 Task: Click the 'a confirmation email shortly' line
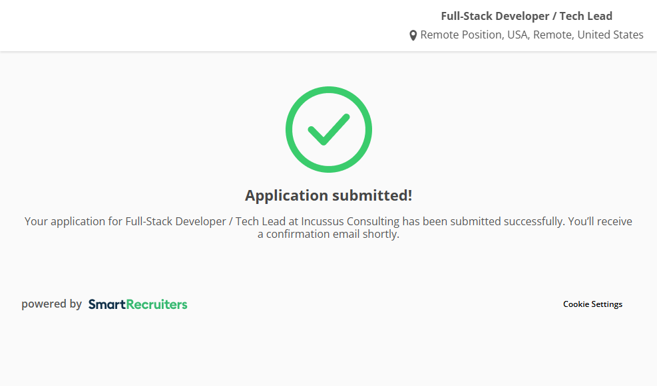tap(328, 234)
